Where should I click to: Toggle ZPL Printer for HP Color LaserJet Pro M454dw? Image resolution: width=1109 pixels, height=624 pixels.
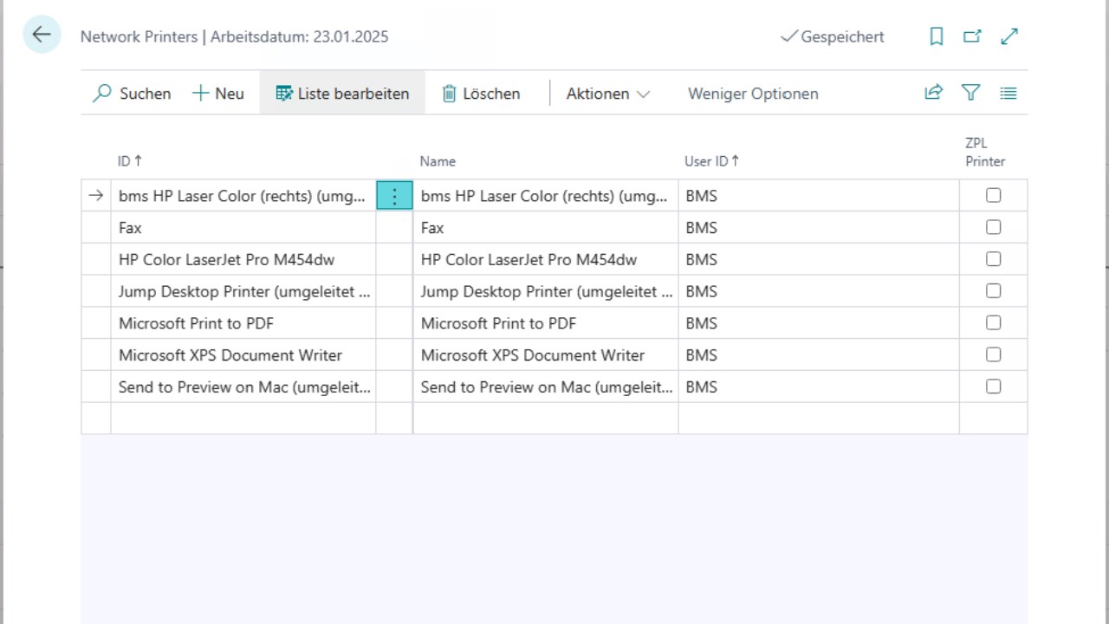[x=993, y=259]
